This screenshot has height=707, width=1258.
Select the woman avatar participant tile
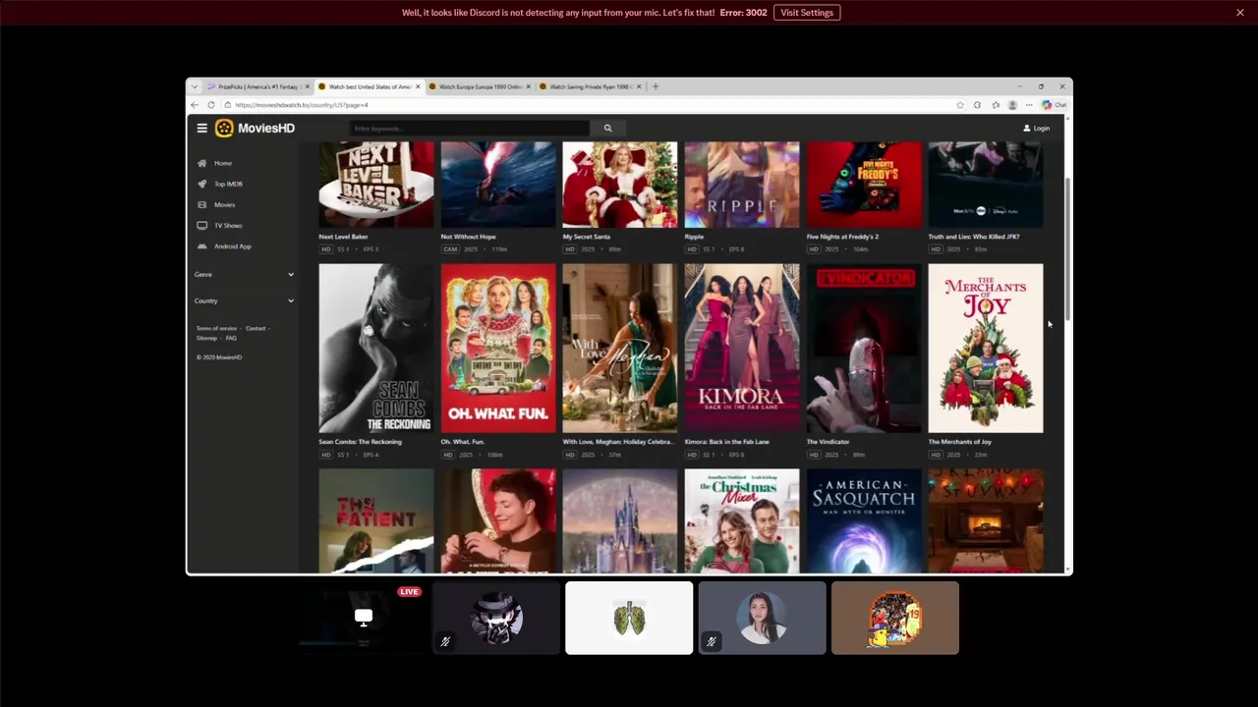(762, 618)
